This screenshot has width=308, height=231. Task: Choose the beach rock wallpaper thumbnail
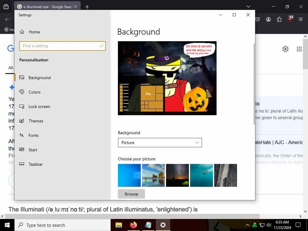[x=153, y=175]
